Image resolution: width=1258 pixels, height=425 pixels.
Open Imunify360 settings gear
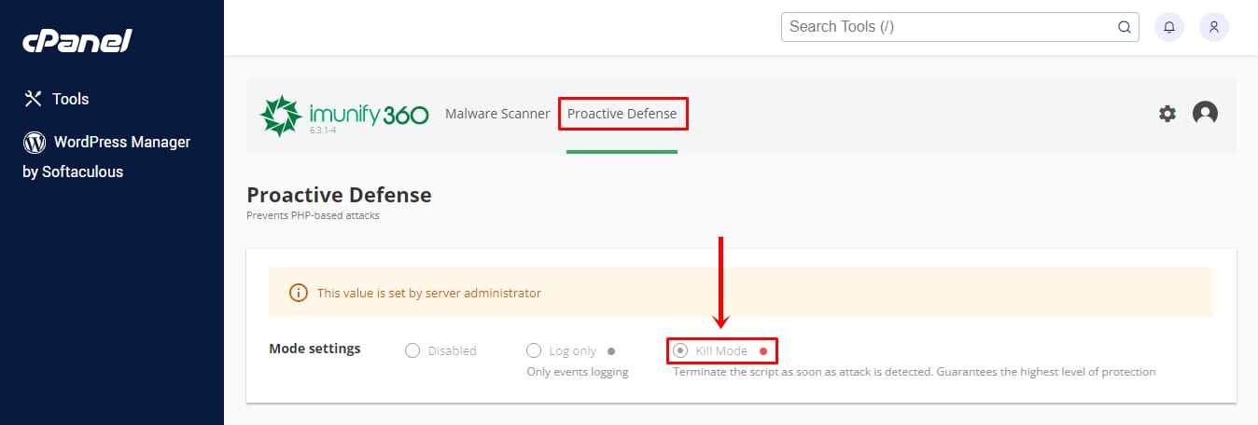[1167, 114]
